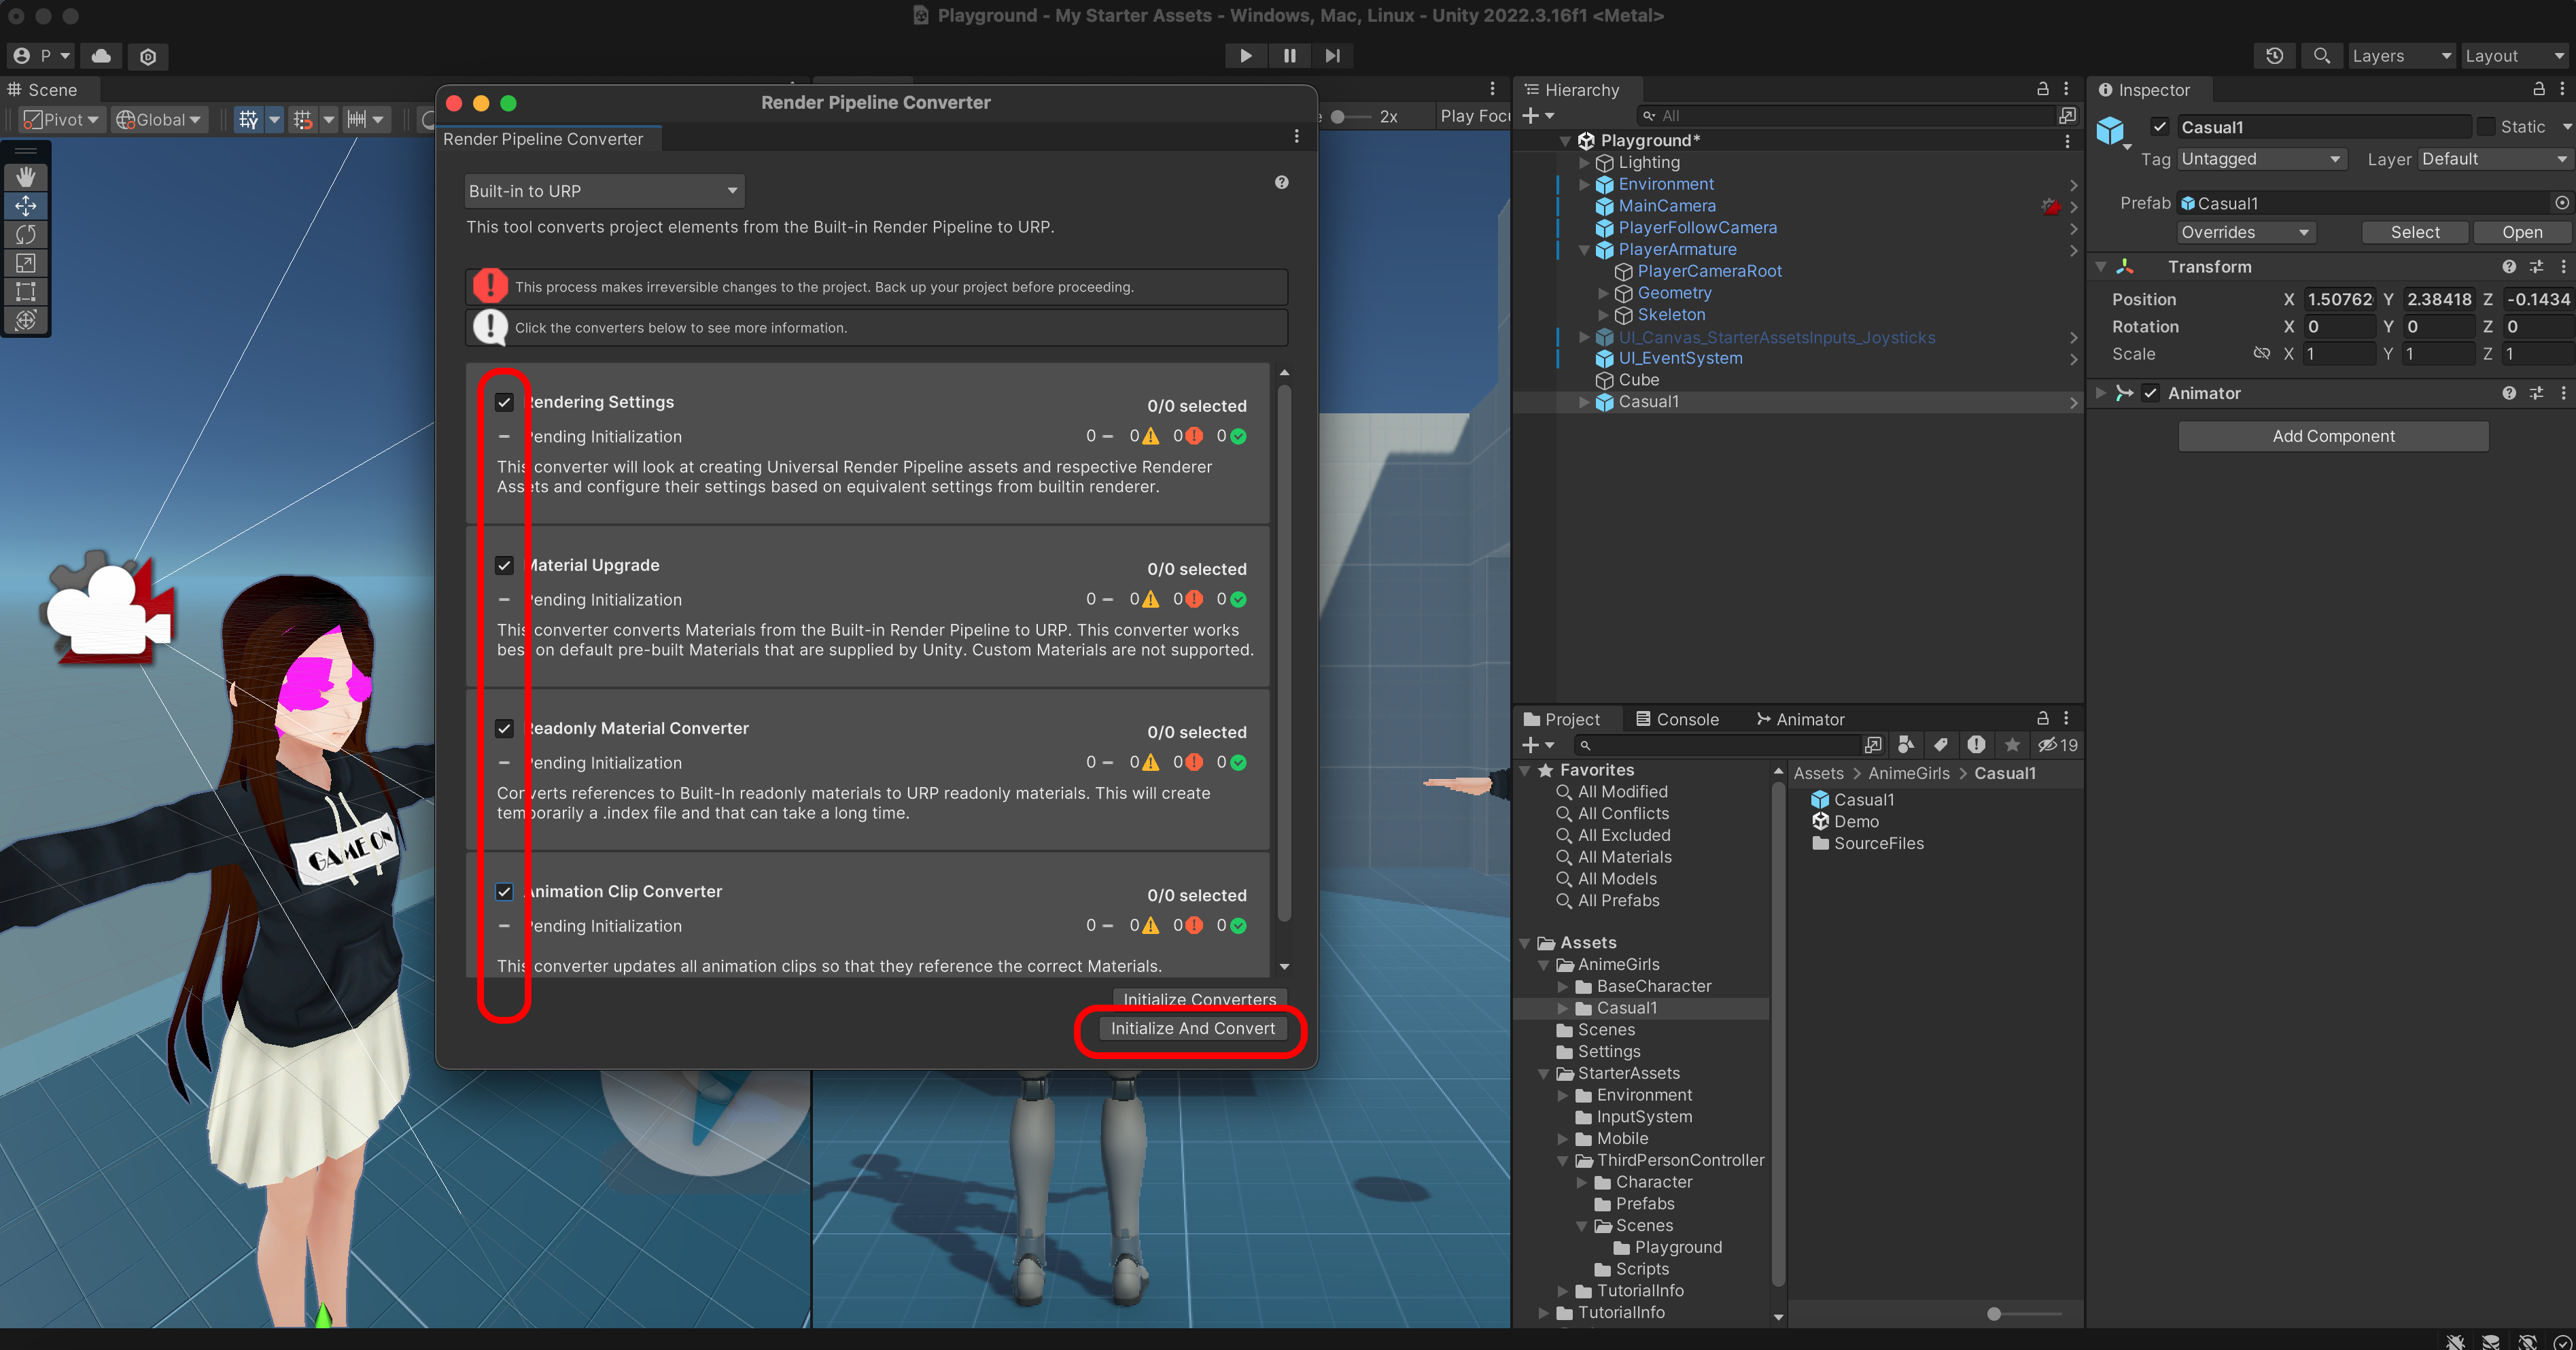Open Unity Cloud services icon
Image resolution: width=2576 pixels, height=1350 pixels.
(101, 56)
